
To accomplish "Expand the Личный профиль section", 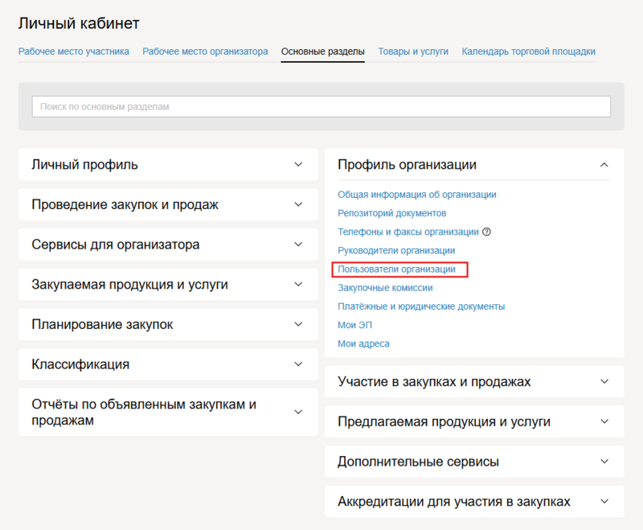I will tap(298, 165).
